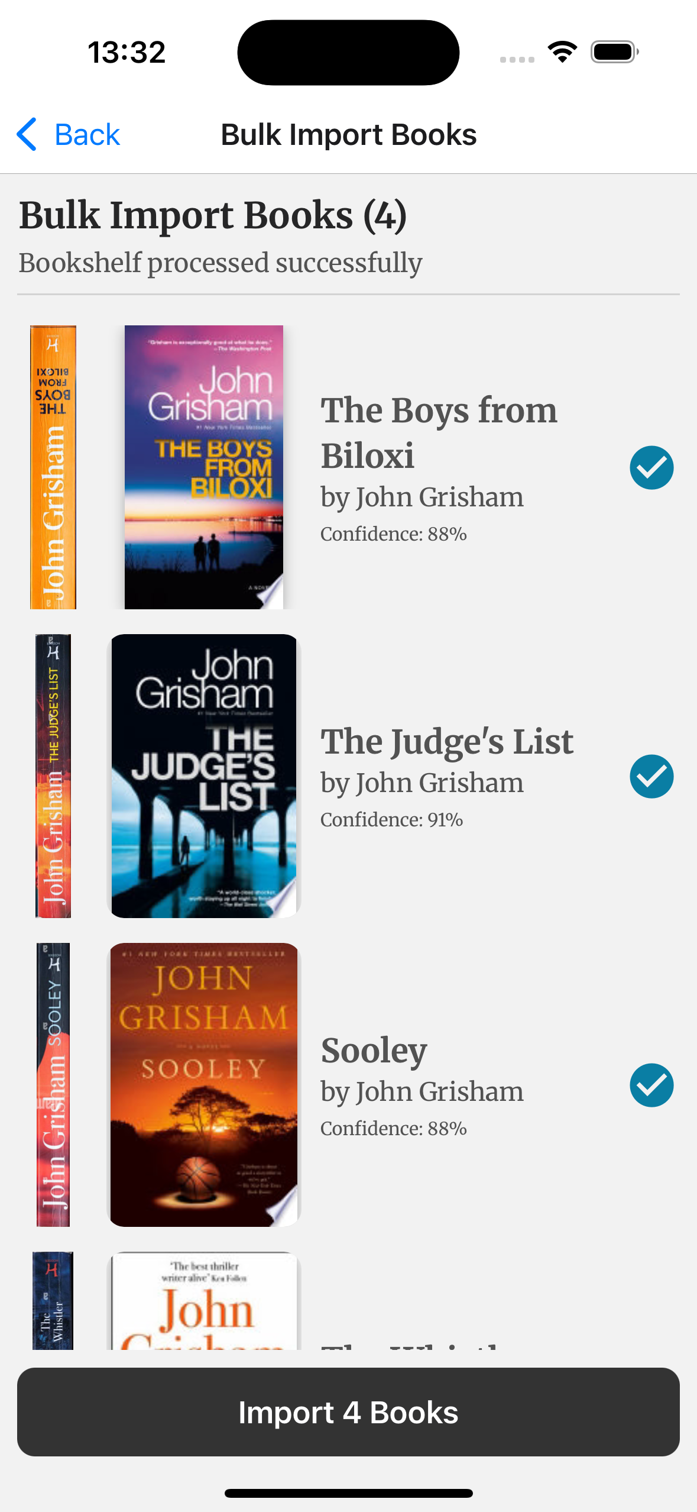This screenshot has height=1512, width=697.
Task: Tap The Judge's List title text
Action: (446, 741)
